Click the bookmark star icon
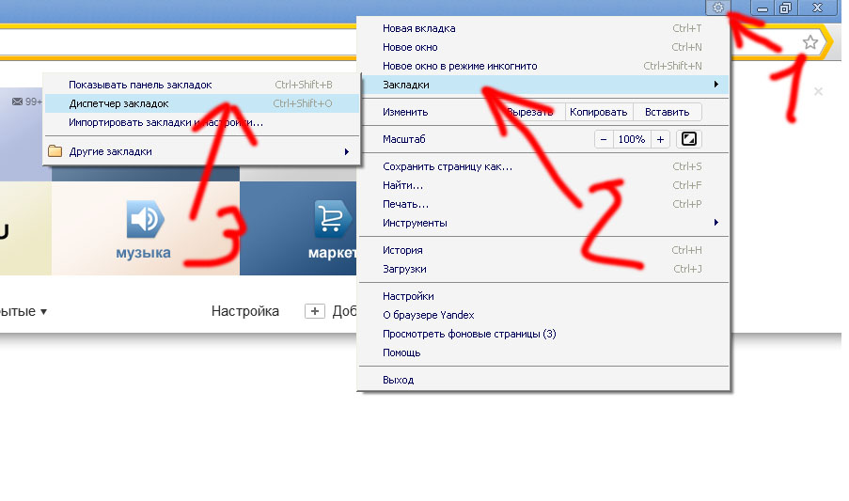 pyautogui.click(x=810, y=42)
